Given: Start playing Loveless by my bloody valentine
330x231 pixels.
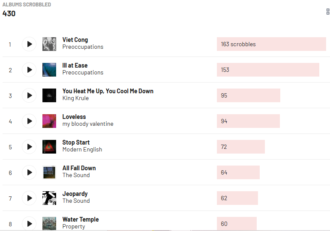Looking at the screenshot, I should coord(29,121).
